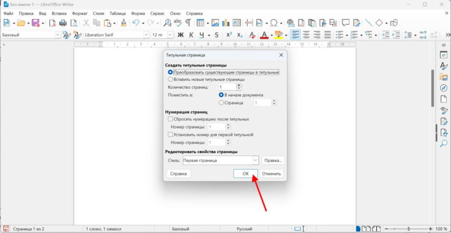Click 'Русский' language in status bar
The height and width of the screenshot is (233, 451).
244,229
